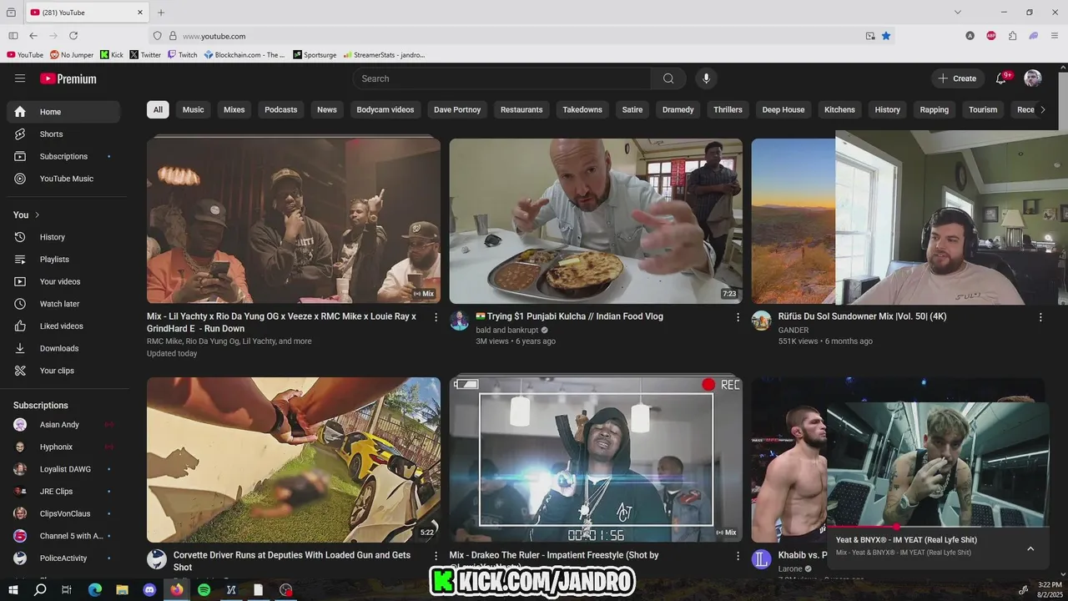Image resolution: width=1068 pixels, height=601 pixels.
Task: Select the Takedowns filter chip
Action: coord(582,109)
